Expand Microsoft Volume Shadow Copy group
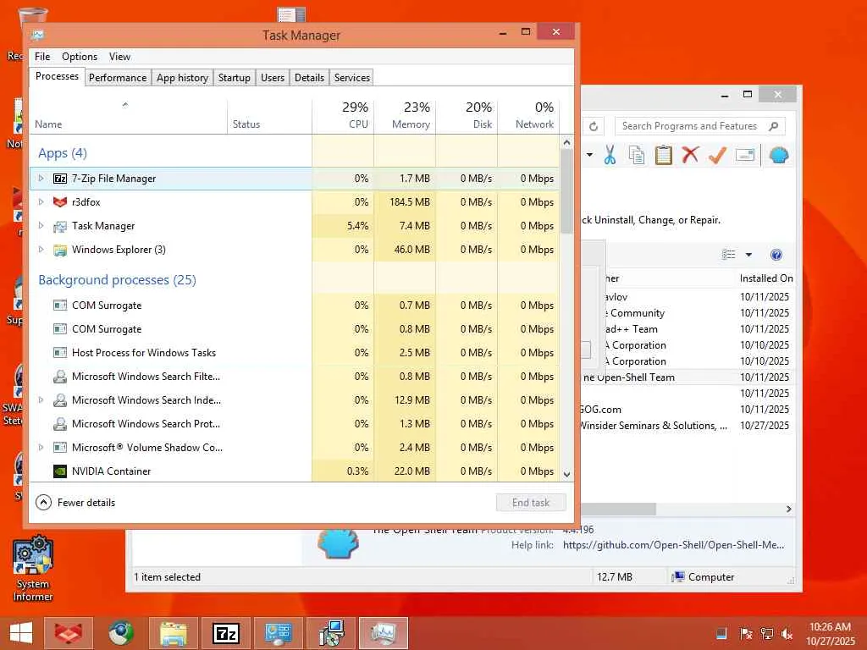Screen dimensions: 867x650 tap(41, 448)
